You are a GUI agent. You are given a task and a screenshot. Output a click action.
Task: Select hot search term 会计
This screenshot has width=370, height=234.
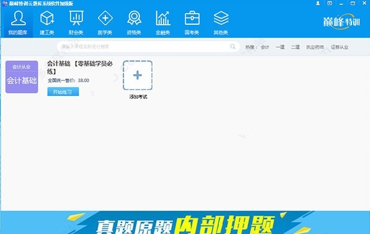tap(265, 47)
